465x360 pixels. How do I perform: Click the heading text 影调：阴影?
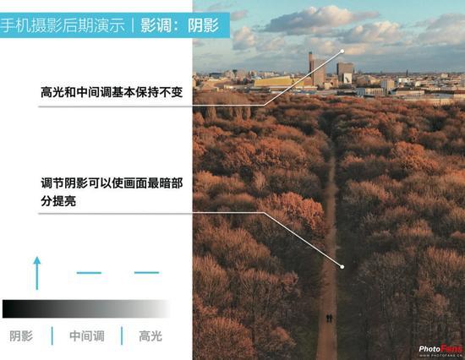point(180,25)
